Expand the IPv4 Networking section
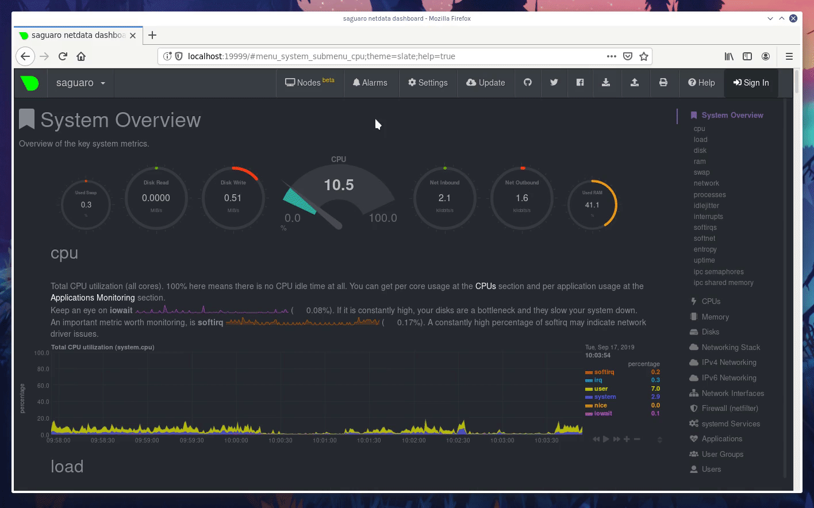The image size is (814, 508). coord(729,363)
